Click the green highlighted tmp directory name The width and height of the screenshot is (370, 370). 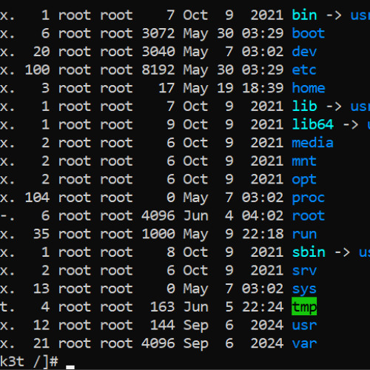tap(304, 306)
